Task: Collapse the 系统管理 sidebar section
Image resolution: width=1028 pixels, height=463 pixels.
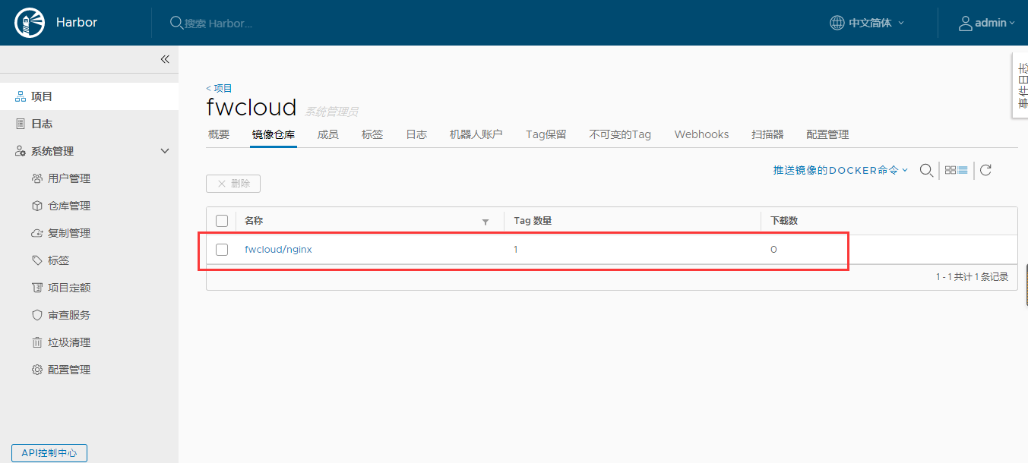Action: pyautogui.click(x=165, y=151)
